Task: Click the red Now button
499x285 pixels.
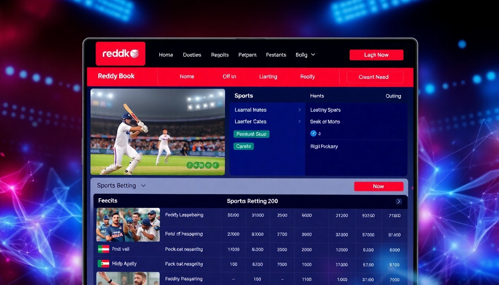Action: point(379,186)
